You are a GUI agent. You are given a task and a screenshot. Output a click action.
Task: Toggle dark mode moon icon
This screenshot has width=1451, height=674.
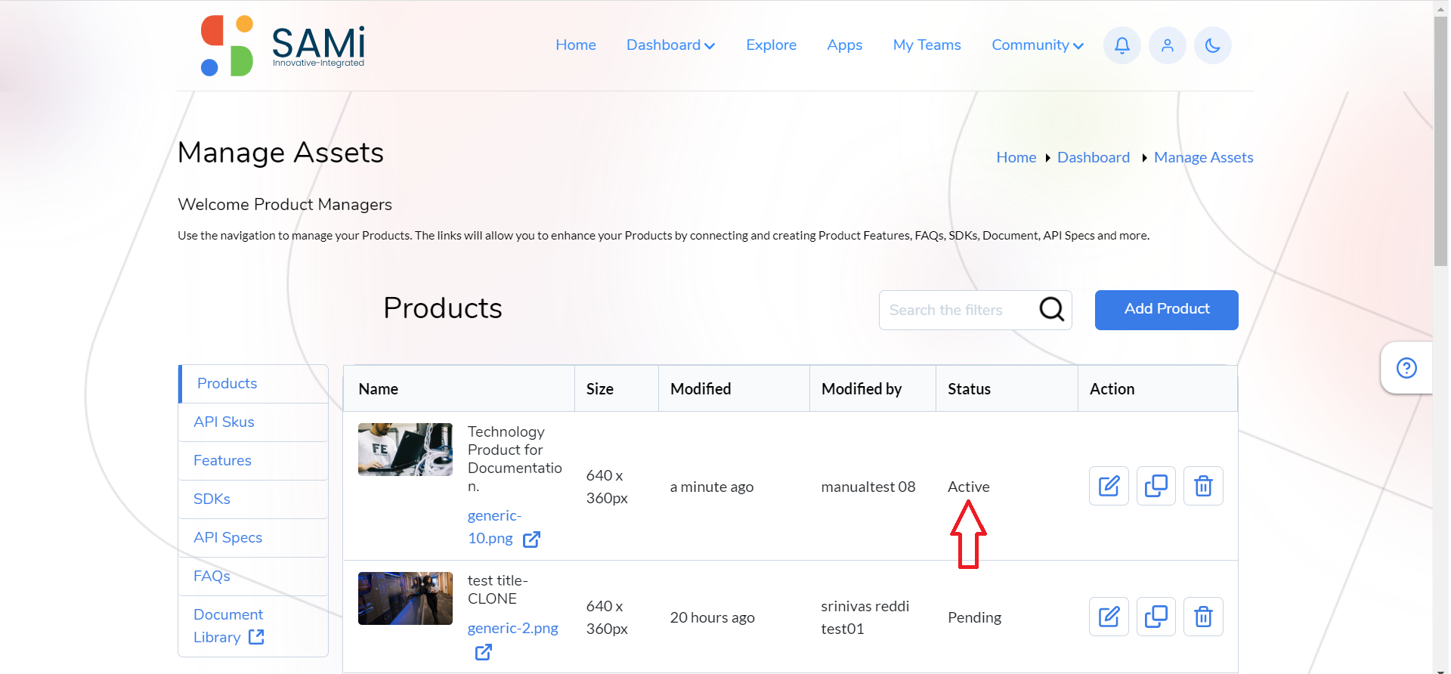click(x=1213, y=45)
